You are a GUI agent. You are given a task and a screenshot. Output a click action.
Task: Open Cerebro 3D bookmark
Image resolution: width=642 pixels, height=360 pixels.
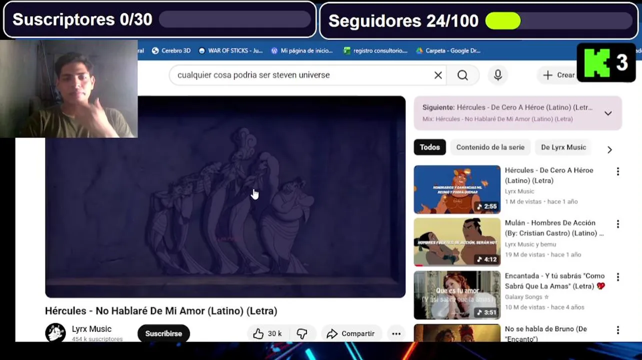pyautogui.click(x=170, y=50)
